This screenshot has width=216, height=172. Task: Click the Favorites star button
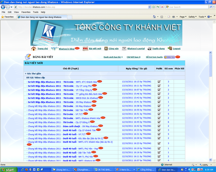[x=9, y=16]
